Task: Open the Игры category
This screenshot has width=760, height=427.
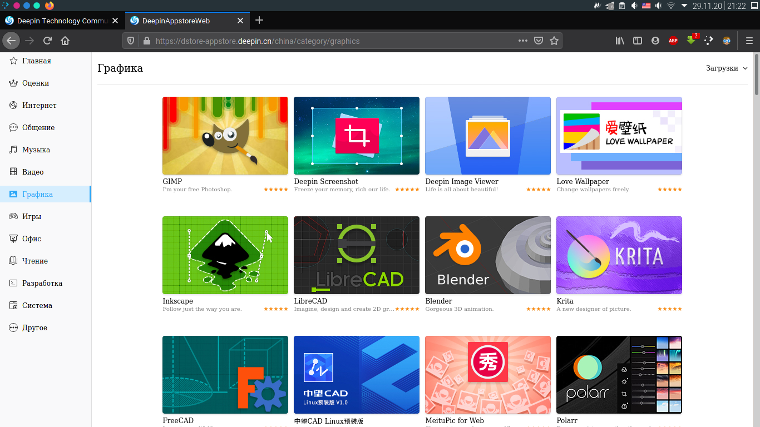Action: 45,216
